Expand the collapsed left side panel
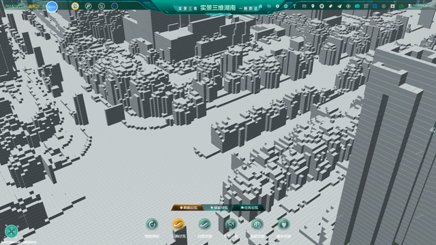Viewport: 436px width, 245px height. pos(3,131)
